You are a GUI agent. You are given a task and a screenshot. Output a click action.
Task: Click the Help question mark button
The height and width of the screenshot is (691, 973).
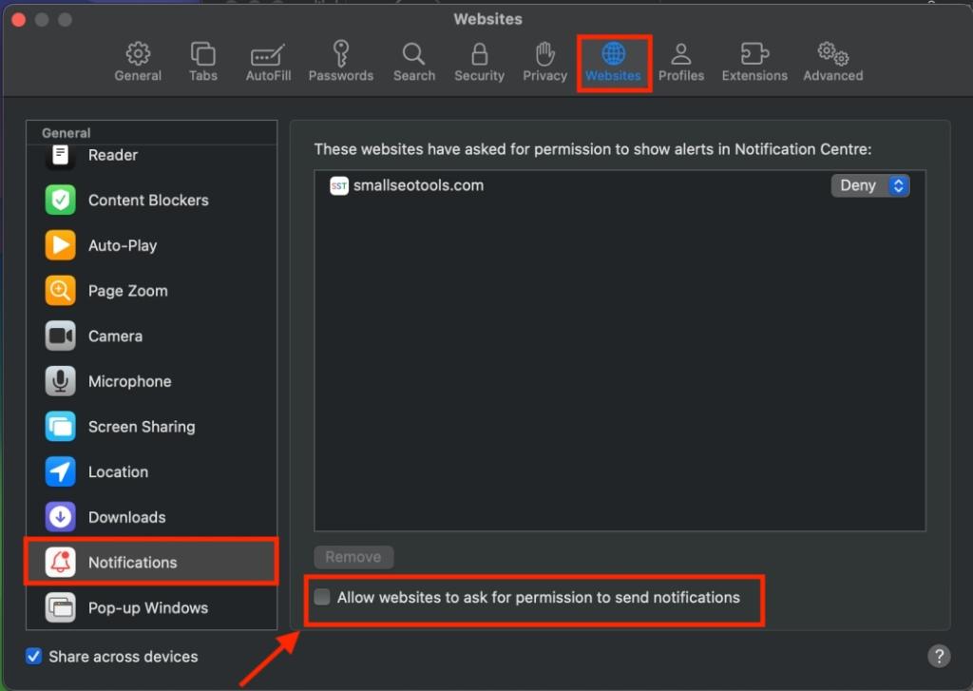click(938, 656)
